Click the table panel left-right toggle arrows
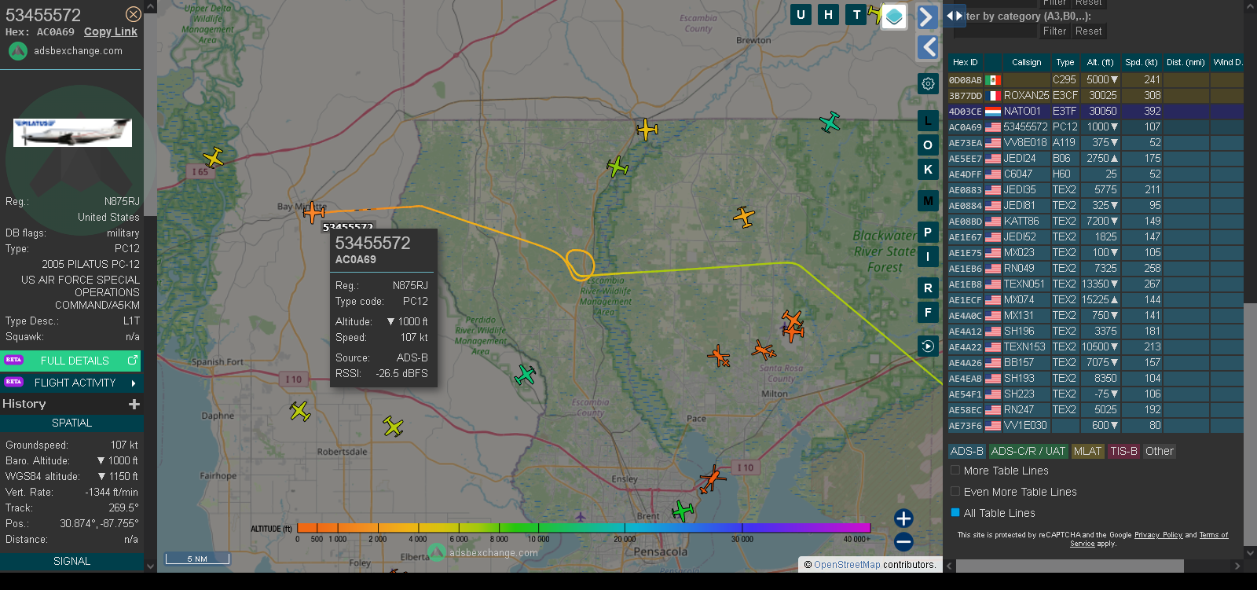 pos(955,16)
